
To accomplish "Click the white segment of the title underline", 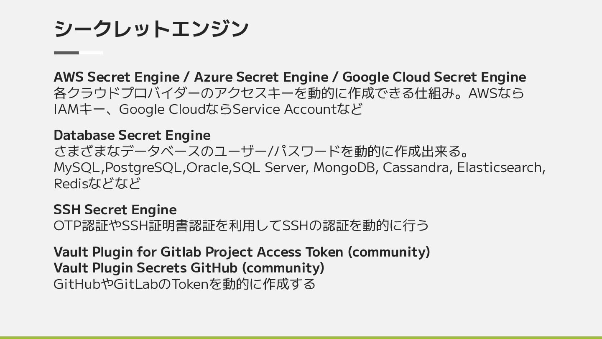I will click(92, 53).
